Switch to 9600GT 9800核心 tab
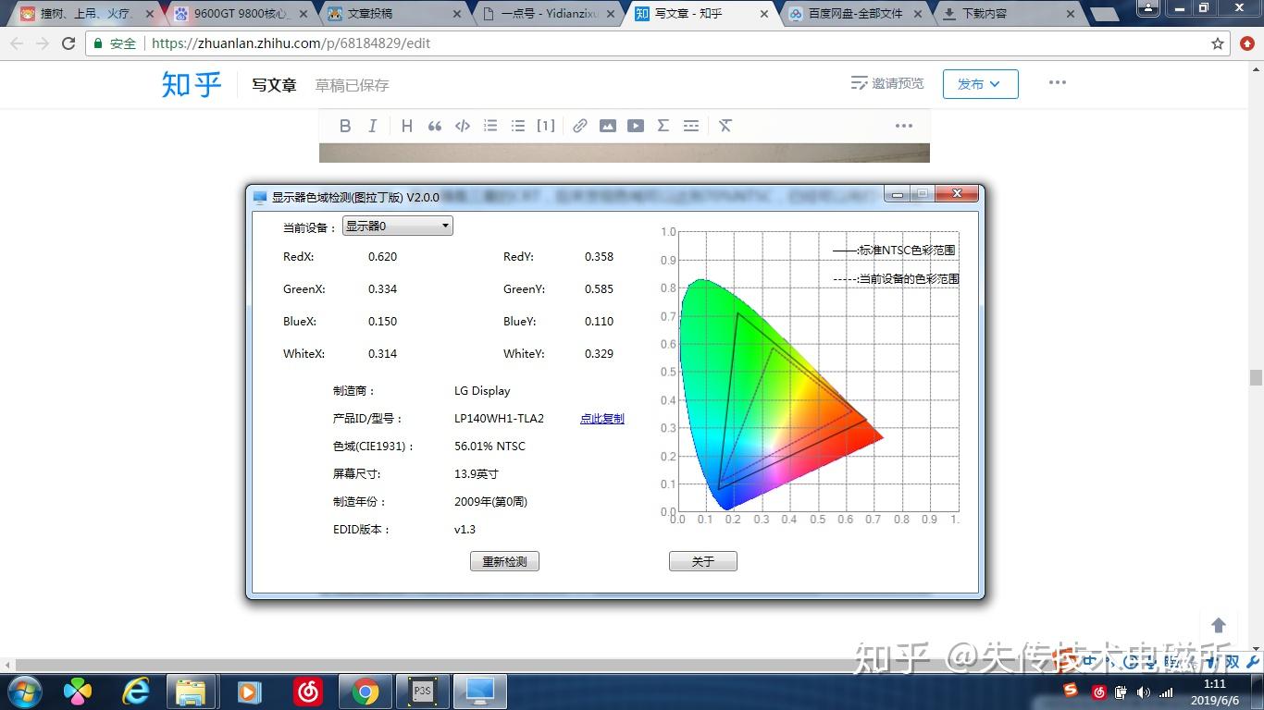The image size is (1264, 710). coord(241,14)
